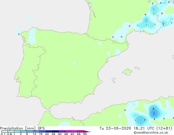Click the '50' legend scale label
The image size is (174, 135).
click(85, 134)
